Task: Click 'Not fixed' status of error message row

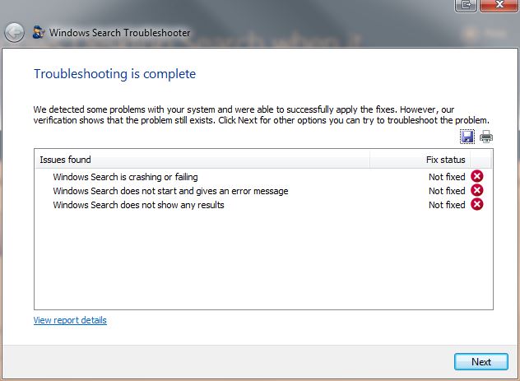Action: click(447, 191)
